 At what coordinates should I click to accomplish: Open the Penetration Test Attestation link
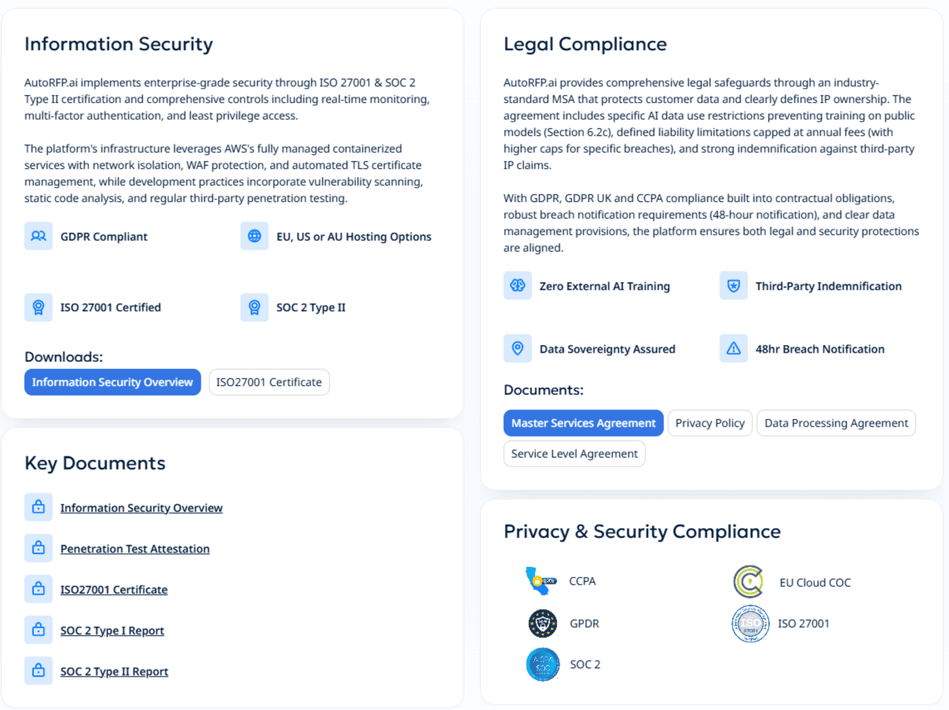tap(134, 548)
